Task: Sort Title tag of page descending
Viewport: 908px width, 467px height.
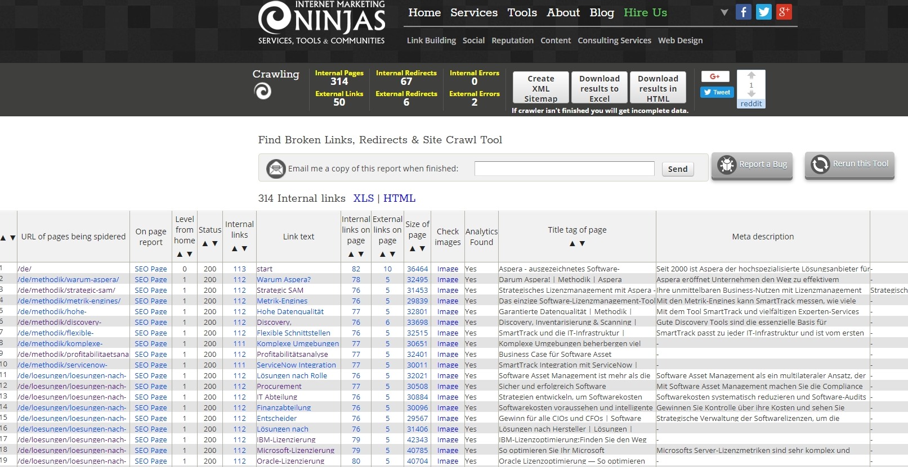Action: click(x=582, y=243)
